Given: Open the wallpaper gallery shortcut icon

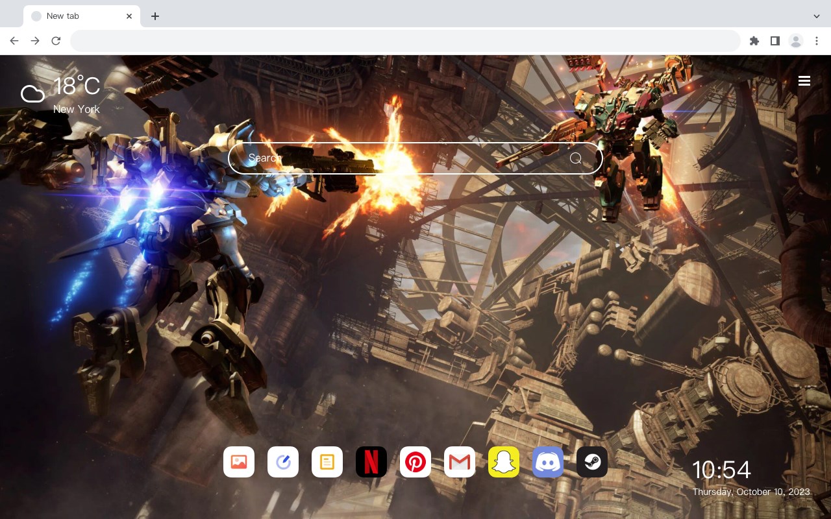Looking at the screenshot, I should click(239, 462).
